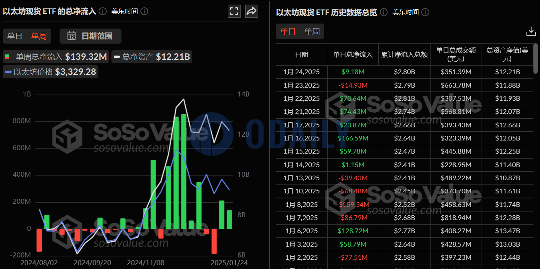This screenshot has width=540, height=269.
Task: Click net inflow value -$77.51M
Action: click(x=353, y=257)
